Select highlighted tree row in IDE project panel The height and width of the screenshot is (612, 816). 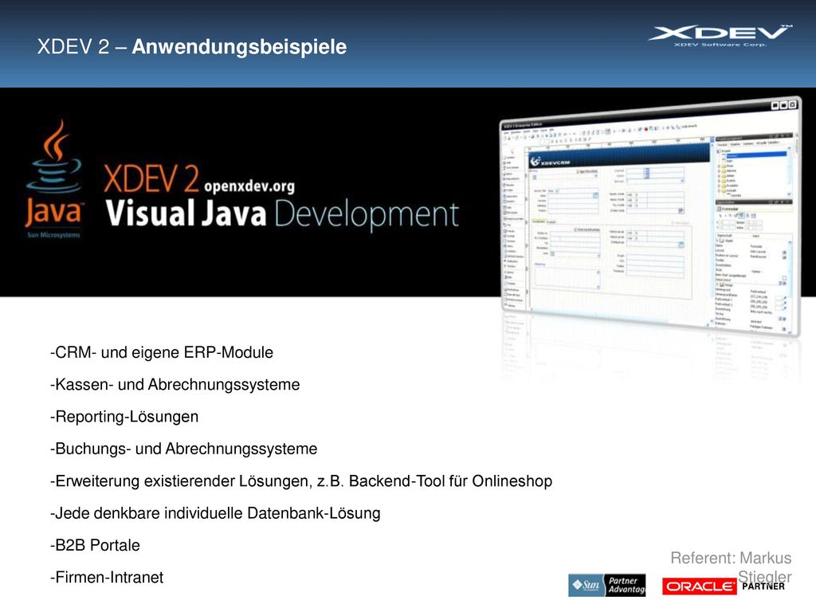(755, 155)
